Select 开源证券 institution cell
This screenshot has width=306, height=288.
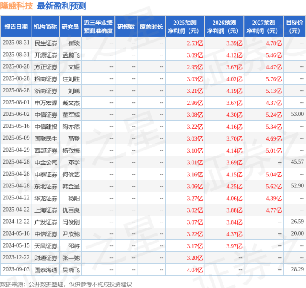46,55
